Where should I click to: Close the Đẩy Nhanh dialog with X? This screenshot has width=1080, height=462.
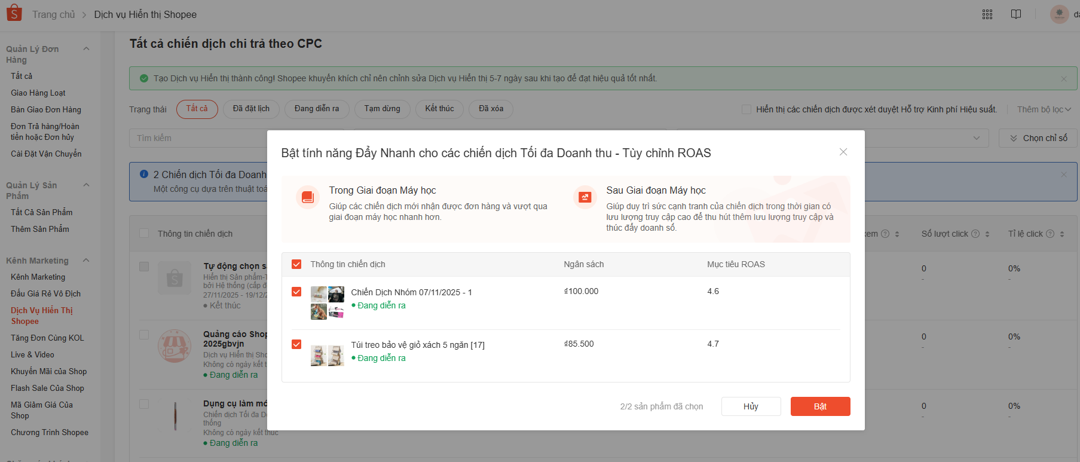point(843,152)
